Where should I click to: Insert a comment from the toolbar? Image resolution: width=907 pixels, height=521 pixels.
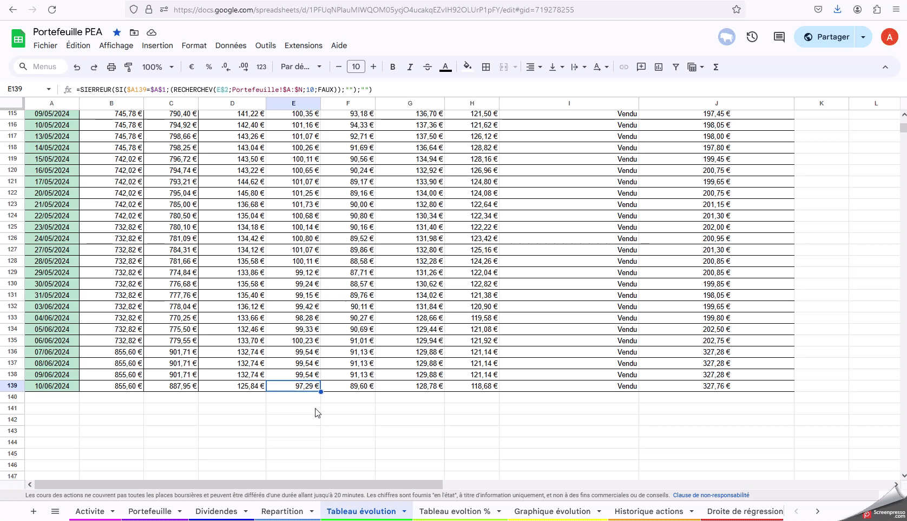641,67
